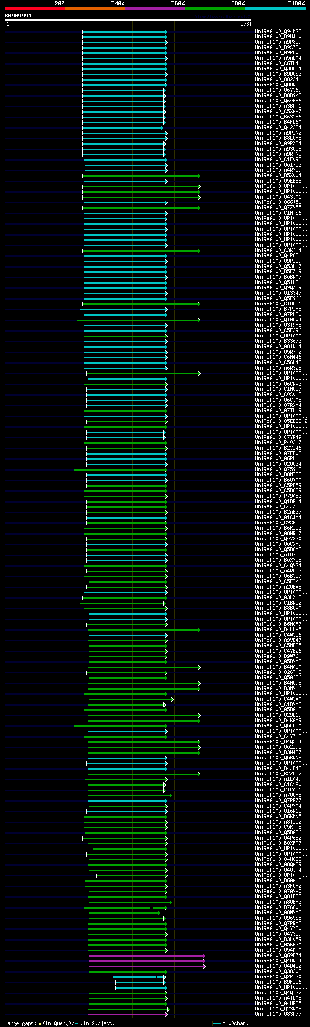This screenshot has width=310, height=1027.
Task: Select hit label UniRef100_B4LUA5
Action: pyautogui.click(x=278, y=629)
